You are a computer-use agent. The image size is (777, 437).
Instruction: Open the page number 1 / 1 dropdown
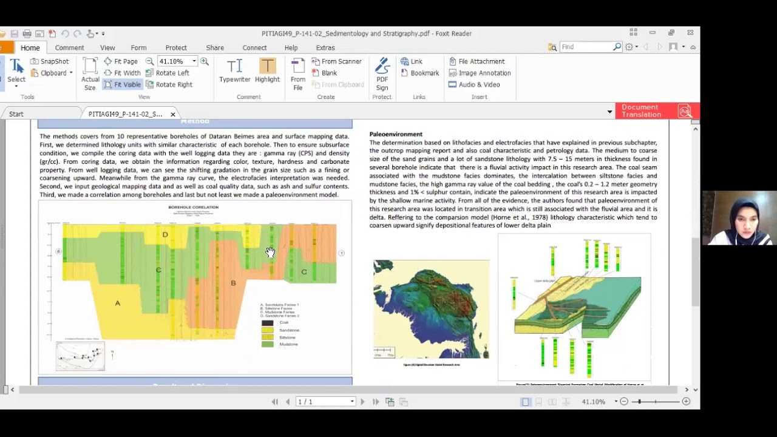pos(351,402)
